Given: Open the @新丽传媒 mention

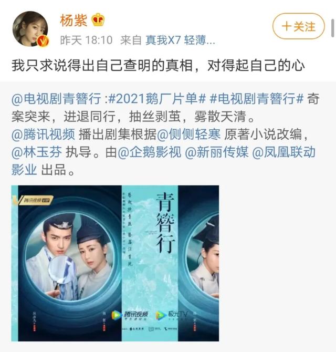Looking at the screenshot, I should [217, 152].
